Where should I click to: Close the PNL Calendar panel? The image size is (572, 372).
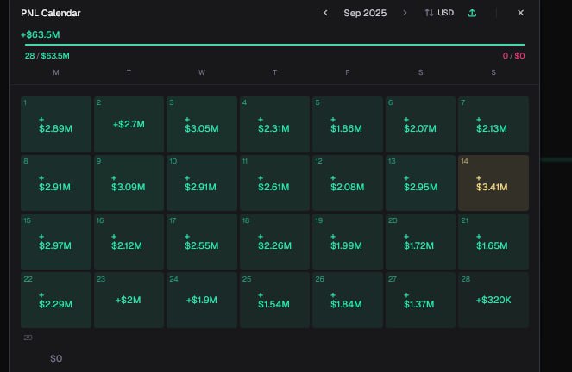[x=520, y=13]
